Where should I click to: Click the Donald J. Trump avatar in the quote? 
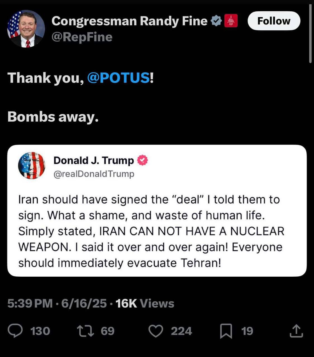tap(32, 165)
